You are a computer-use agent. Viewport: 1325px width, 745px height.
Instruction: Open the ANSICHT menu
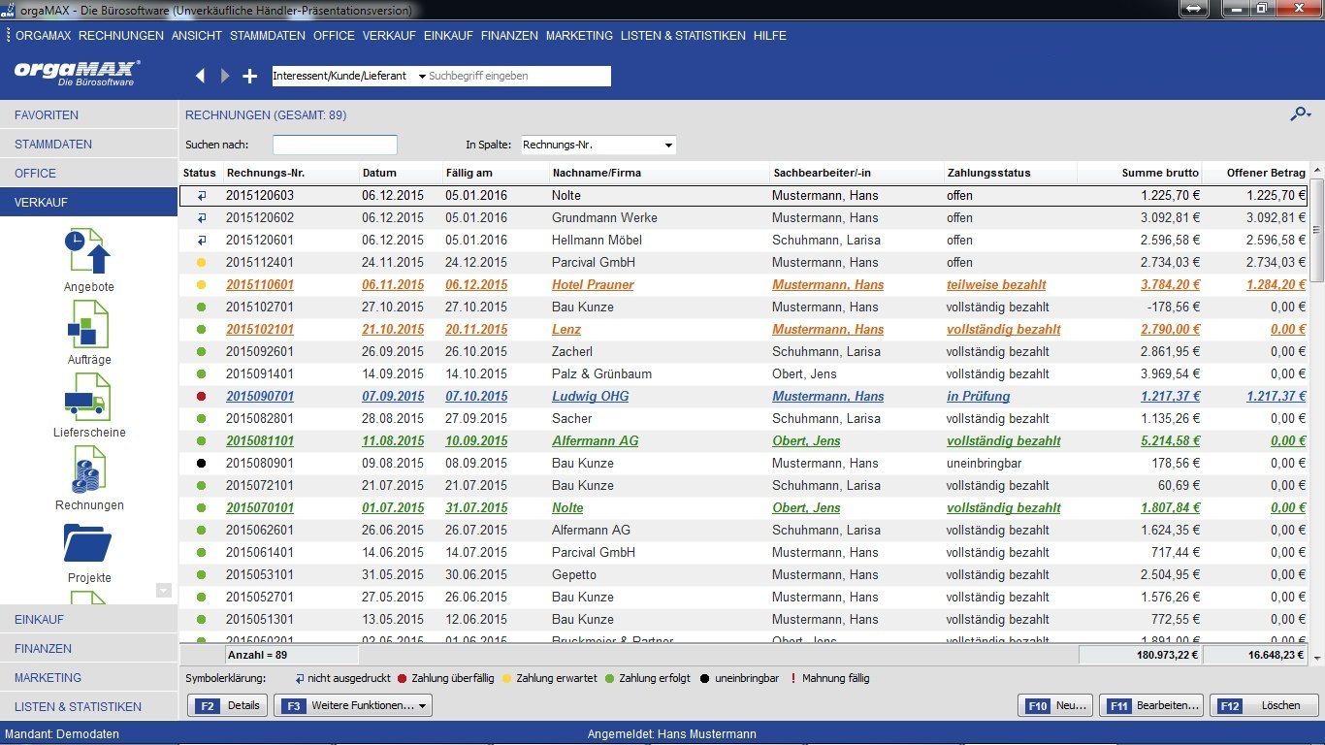point(197,35)
